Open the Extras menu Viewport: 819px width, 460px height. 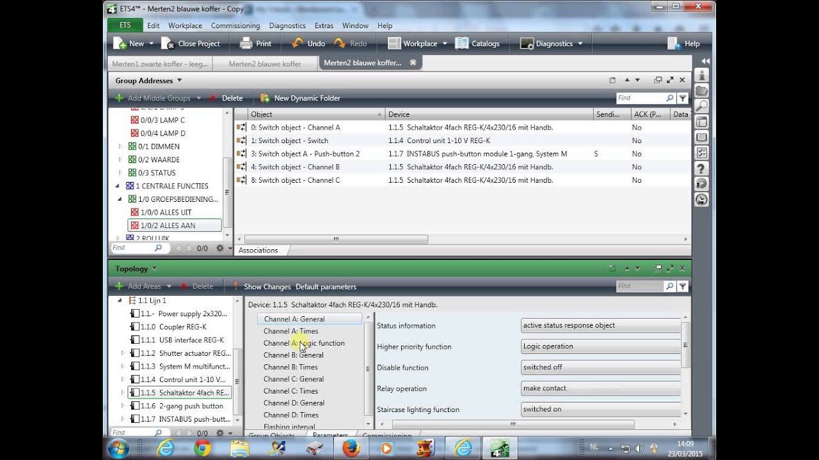pyautogui.click(x=324, y=26)
